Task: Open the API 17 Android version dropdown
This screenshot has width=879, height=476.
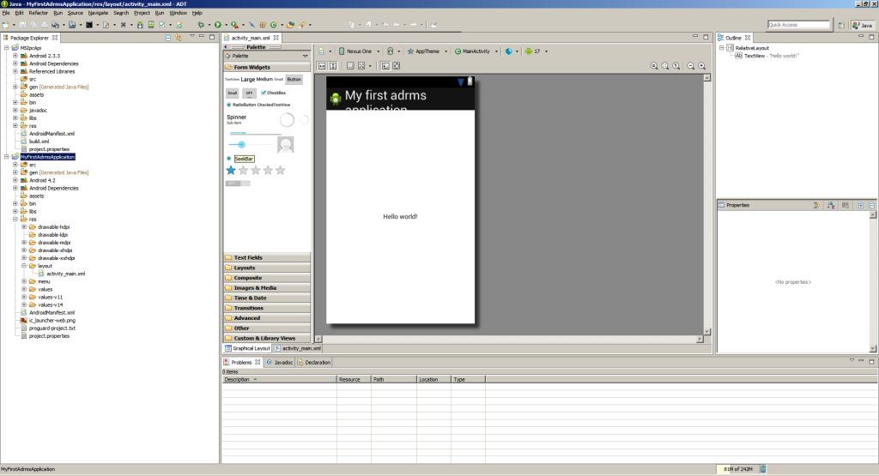Action: click(536, 51)
